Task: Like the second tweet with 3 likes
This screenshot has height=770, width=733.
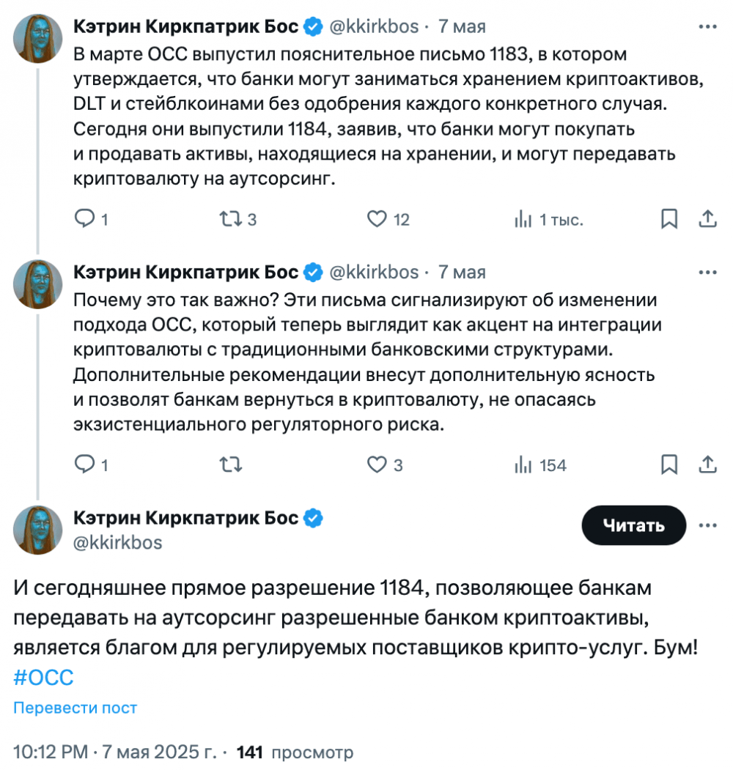Action: (x=385, y=464)
